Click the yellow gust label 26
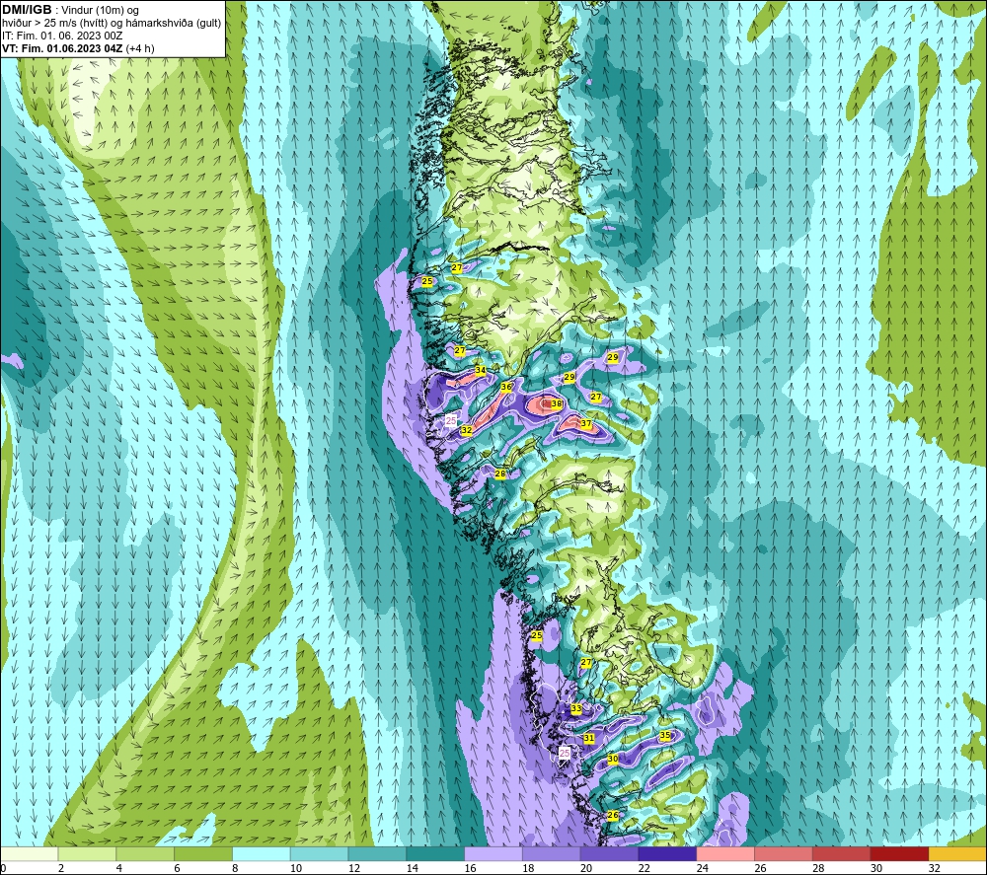The height and width of the screenshot is (875, 987). pos(613,815)
